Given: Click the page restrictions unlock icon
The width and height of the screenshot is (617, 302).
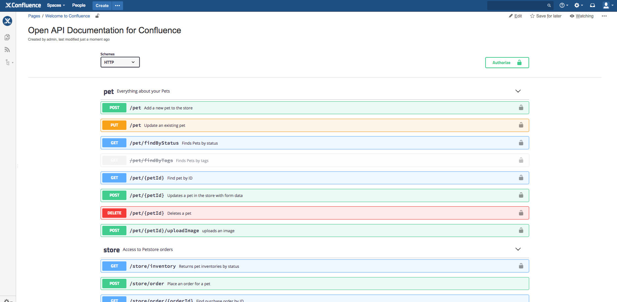Looking at the screenshot, I should 97,16.
